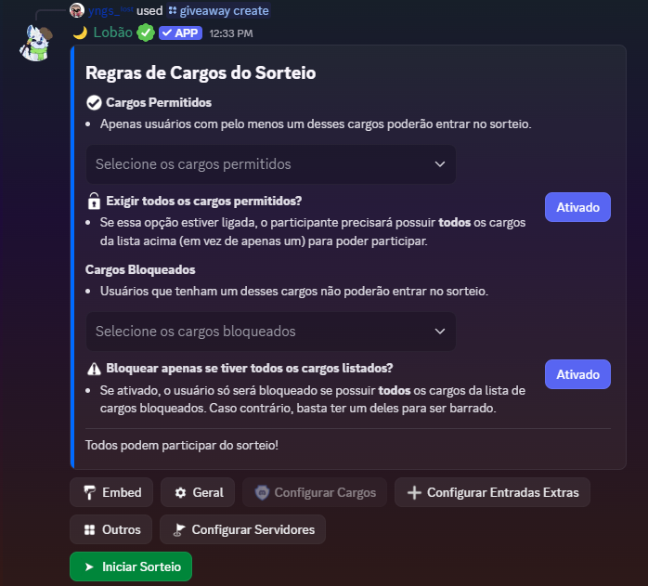
Task: Click the flag icon on Configurar Servidores
Action: pyautogui.click(x=180, y=529)
